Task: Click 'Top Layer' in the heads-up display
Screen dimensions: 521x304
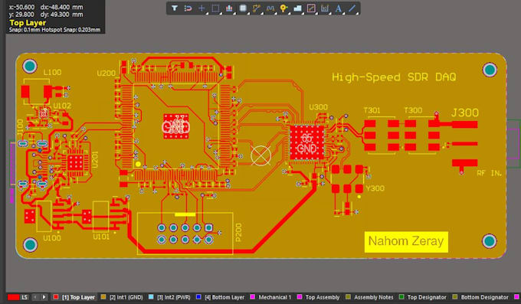Action: pos(28,23)
